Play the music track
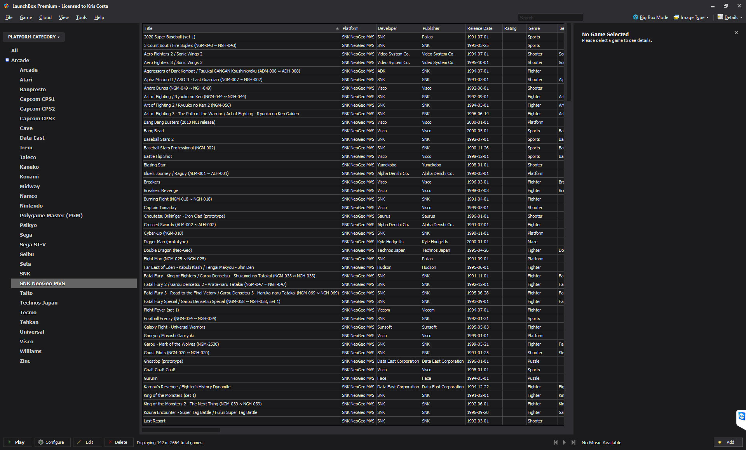 [565, 442]
